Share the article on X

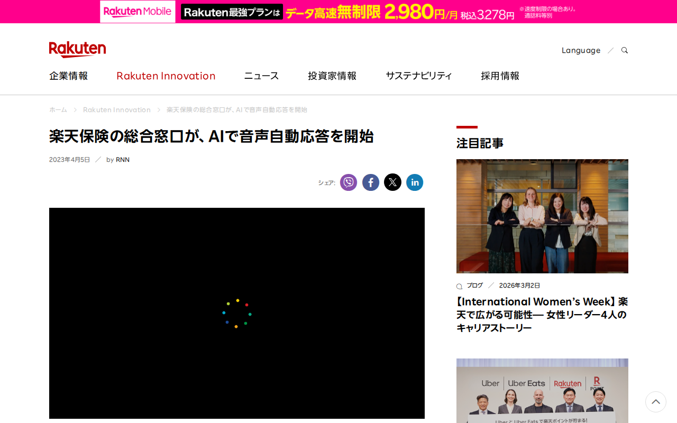(392, 182)
